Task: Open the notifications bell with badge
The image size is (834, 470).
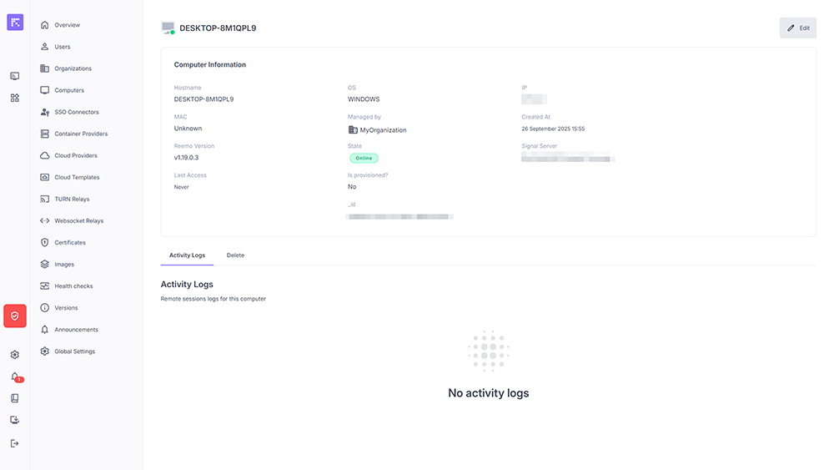Action: pos(15,377)
